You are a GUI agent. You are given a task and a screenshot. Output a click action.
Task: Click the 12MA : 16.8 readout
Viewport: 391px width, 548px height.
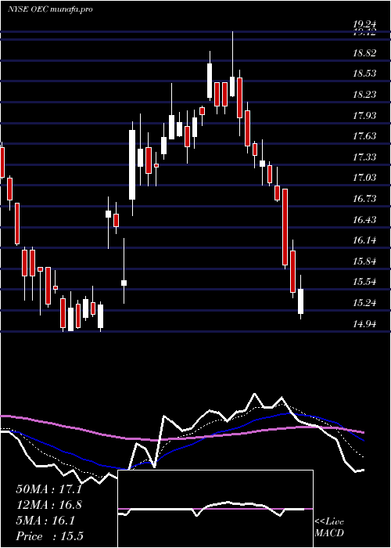[x=48, y=505]
